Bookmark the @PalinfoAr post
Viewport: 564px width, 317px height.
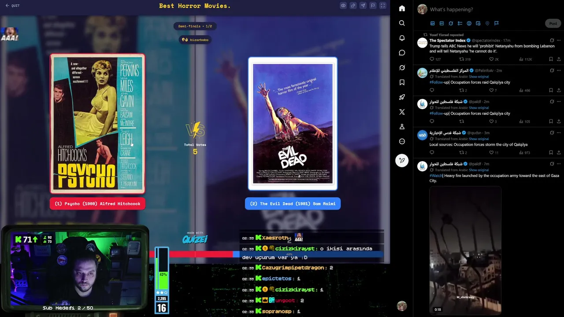tap(551, 90)
